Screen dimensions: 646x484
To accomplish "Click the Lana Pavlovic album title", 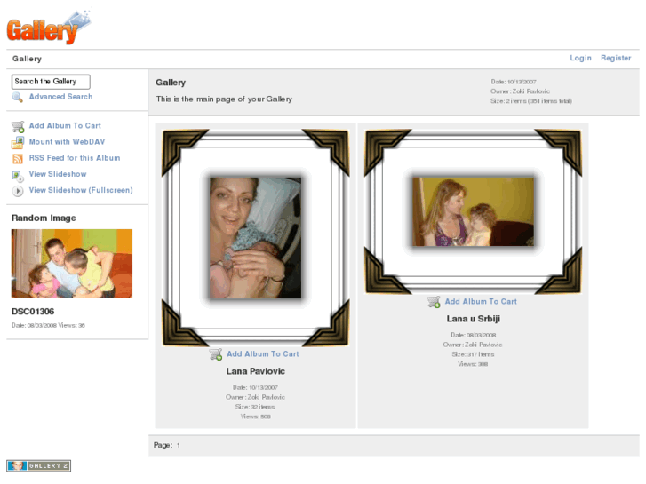I will click(x=255, y=371).
